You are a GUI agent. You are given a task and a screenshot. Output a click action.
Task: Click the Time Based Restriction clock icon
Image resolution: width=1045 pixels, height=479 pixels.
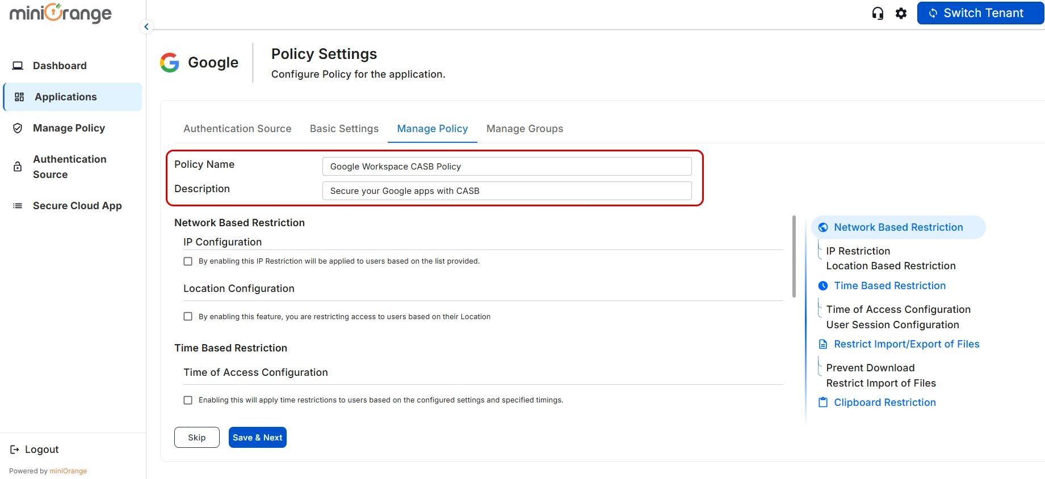pyautogui.click(x=823, y=286)
